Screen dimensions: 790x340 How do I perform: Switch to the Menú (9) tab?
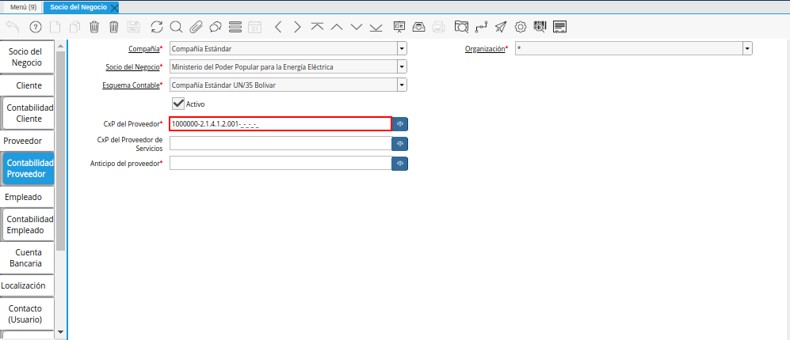[x=23, y=7]
